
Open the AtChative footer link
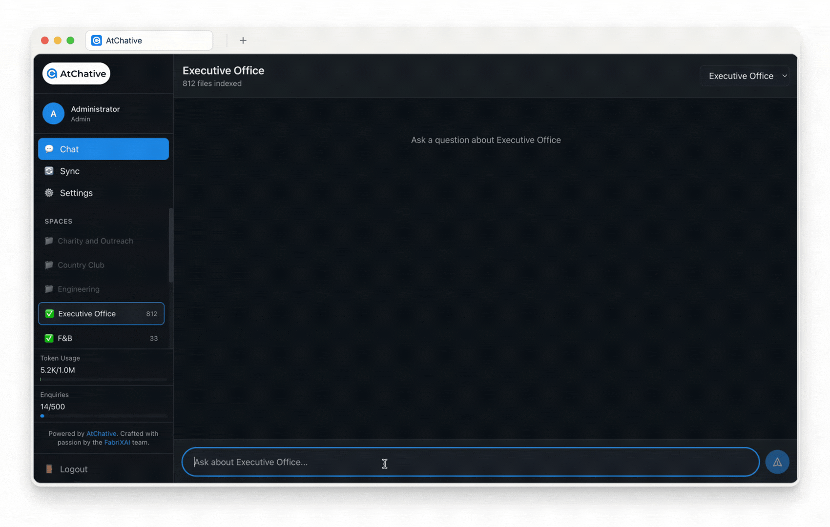pos(101,433)
